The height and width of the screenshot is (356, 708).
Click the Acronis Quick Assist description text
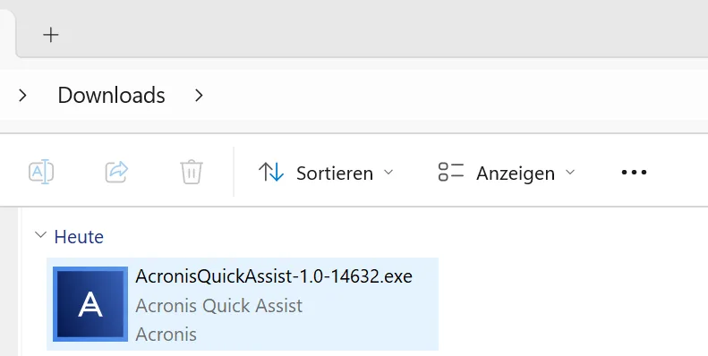coord(218,306)
